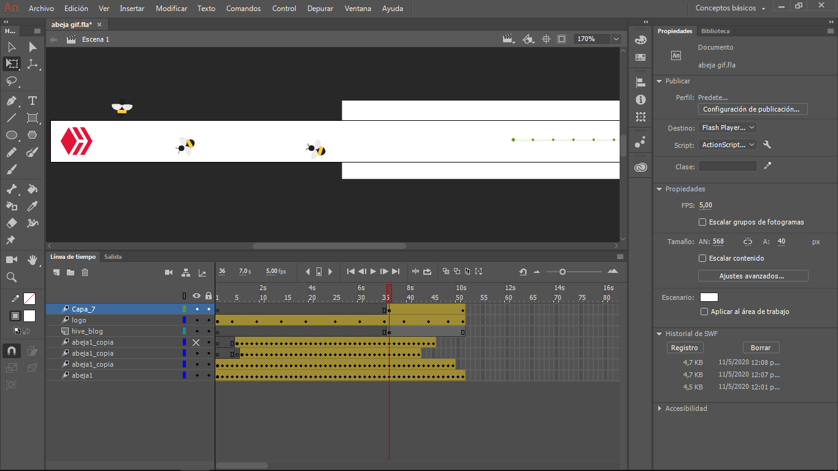
Task: Edit publish settings with wrench icon
Action: click(x=767, y=145)
